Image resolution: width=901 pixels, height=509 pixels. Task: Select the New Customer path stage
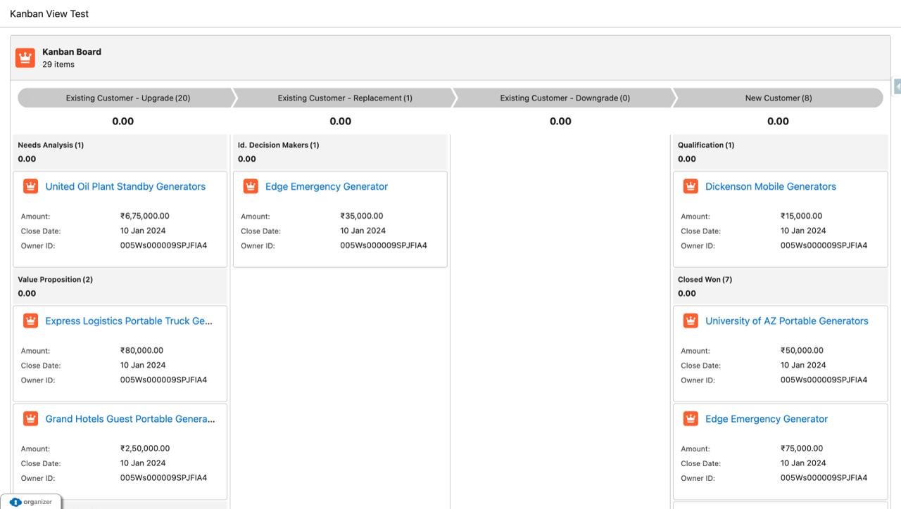tap(778, 98)
